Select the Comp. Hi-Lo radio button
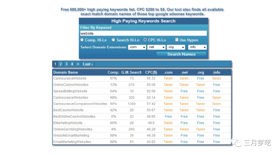 pos(82,40)
